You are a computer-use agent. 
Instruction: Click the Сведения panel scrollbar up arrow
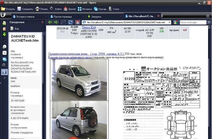pyautogui.click(x=44, y=34)
